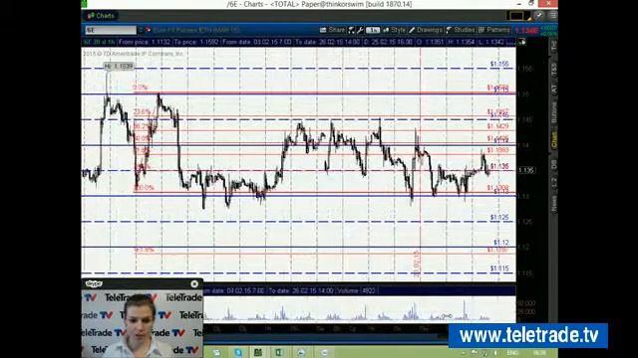
Task: Open the 1h timeframe selector
Action: [373, 30]
